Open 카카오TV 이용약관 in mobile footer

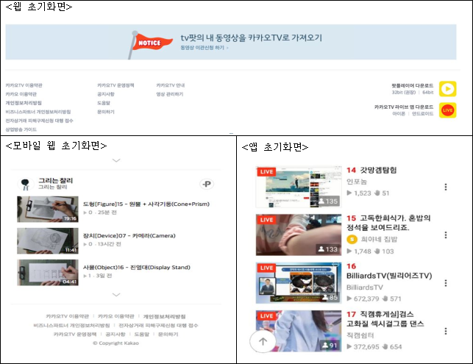[67, 316]
